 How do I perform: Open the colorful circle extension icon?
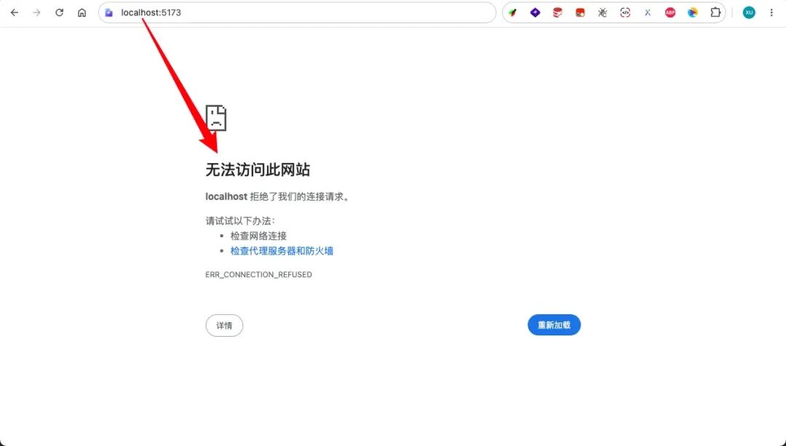click(x=693, y=12)
